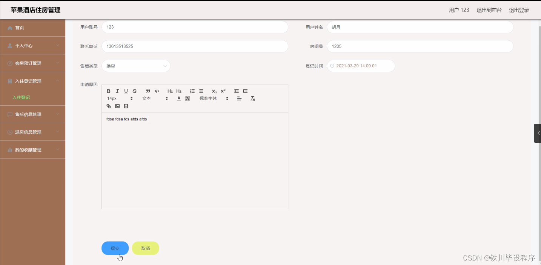
Task: Click 用户 123 in the header
Action: (459, 10)
